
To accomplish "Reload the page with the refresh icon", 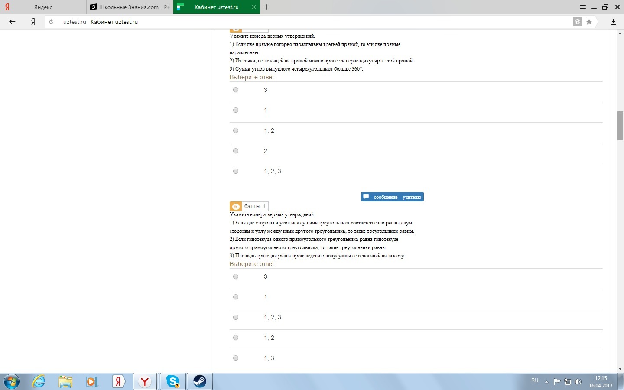I will click(x=51, y=22).
